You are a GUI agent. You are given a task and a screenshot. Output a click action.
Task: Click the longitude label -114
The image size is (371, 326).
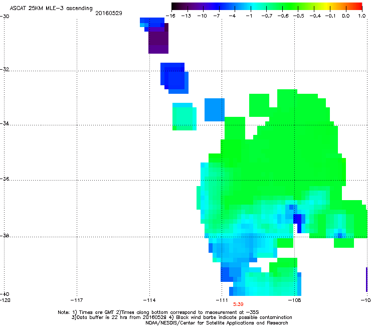pyautogui.click(x=149, y=300)
